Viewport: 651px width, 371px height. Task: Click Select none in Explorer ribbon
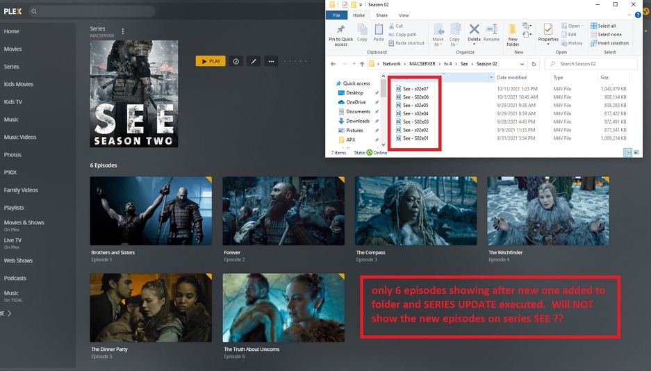tap(606, 35)
